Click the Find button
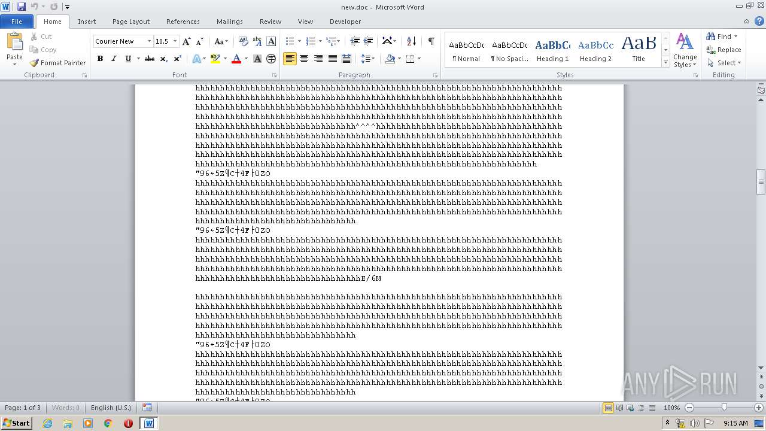This screenshot has height=431, width=766. click(719, 37)
